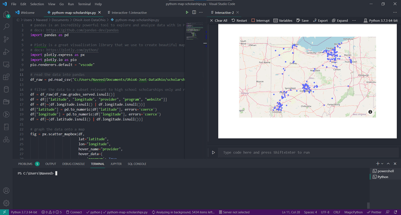Open Accounts icon in activity bar
Screen dimensions: 401x215
[x=6, y=191]
